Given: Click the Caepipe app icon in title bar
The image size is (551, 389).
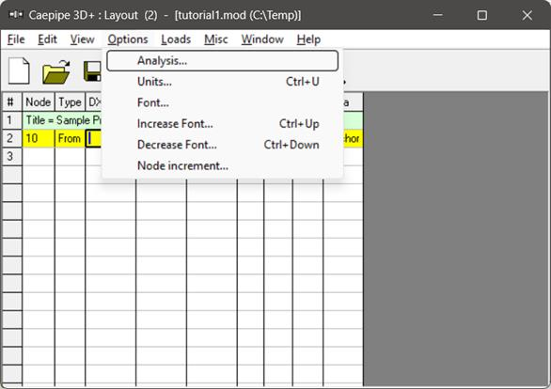Looking at the screenshot, I should (x=16, y=15).
